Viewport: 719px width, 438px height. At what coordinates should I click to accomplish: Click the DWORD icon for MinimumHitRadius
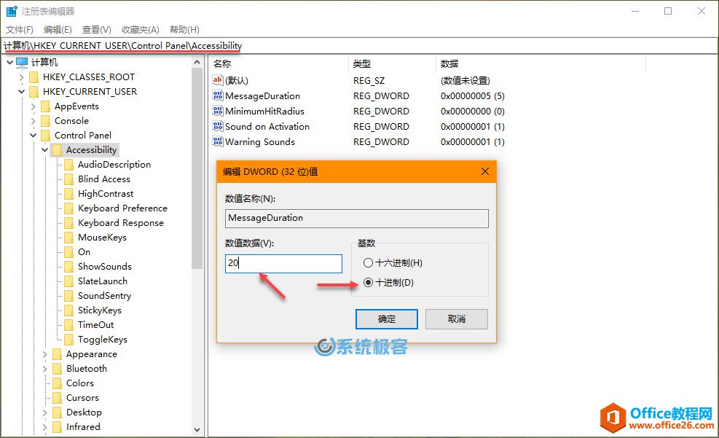point(218,111)
